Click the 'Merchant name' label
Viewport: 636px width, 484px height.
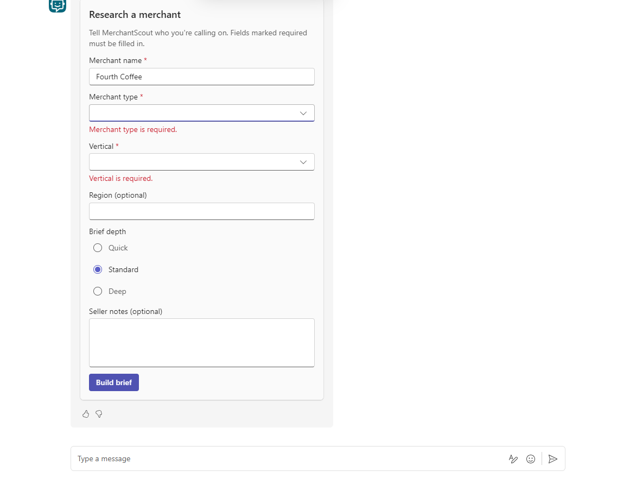116,60
